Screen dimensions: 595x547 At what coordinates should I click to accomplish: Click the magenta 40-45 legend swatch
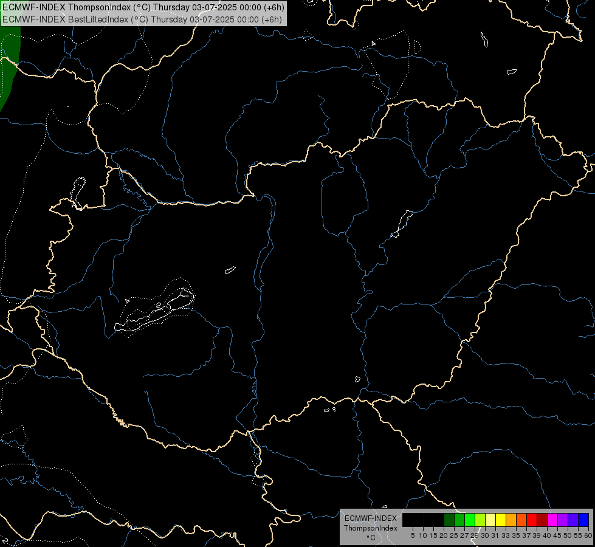click(552, 520)
